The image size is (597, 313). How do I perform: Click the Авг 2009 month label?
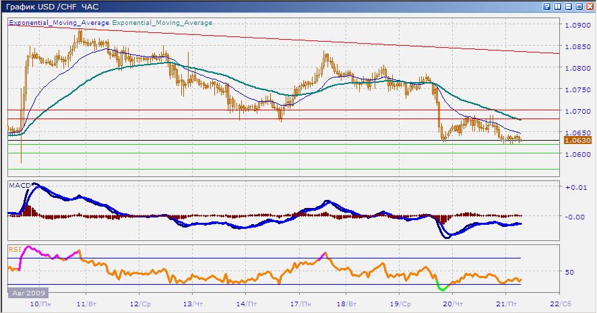(27, 293)
